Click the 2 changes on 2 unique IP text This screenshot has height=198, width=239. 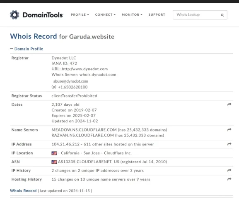[98, 171]
